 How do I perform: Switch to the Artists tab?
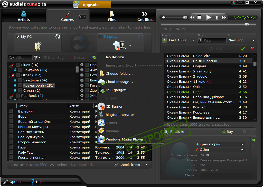point(24,16)
